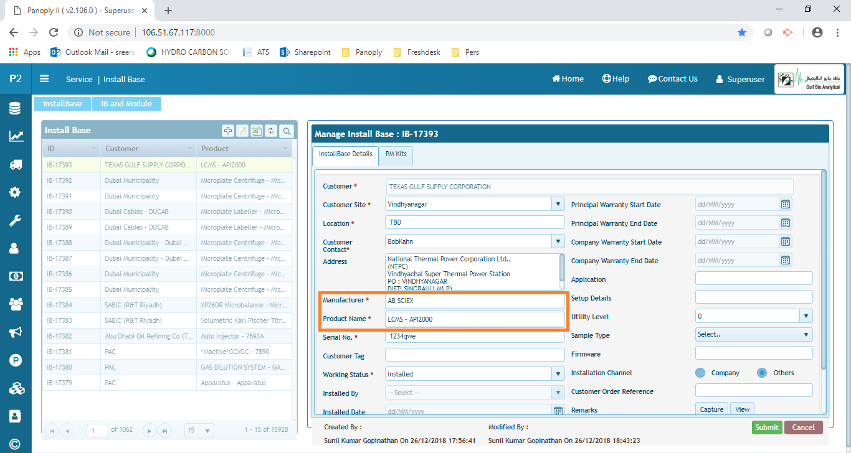Open the line chart sidebar icon

[x=15, y=136]
